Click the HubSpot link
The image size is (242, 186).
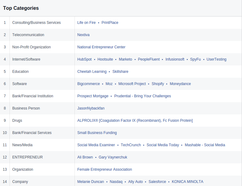(84, 59)
